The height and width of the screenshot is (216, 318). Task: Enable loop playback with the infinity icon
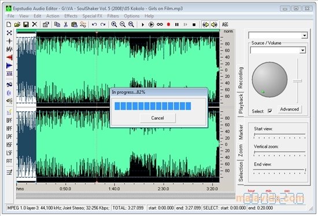(160, 24)
